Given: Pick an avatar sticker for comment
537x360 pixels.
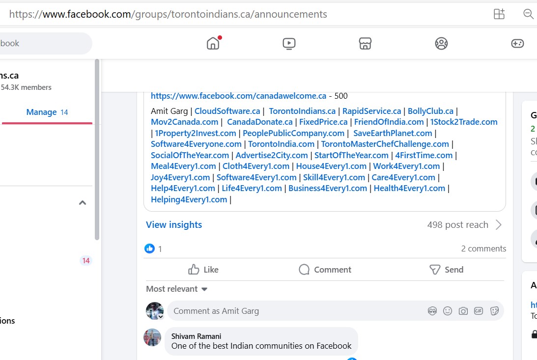Looking at the screenshot, I should [432, 311].
